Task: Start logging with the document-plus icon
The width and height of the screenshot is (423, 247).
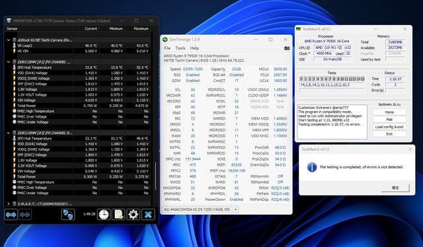Action: (x=118, y=215)
